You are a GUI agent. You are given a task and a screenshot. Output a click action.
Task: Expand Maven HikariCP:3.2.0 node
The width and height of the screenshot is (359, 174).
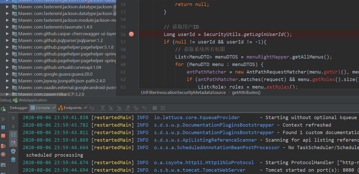point(7,94)
